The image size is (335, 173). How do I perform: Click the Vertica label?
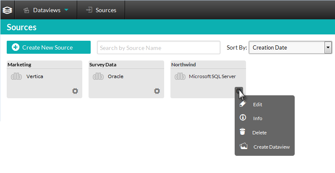35,76
